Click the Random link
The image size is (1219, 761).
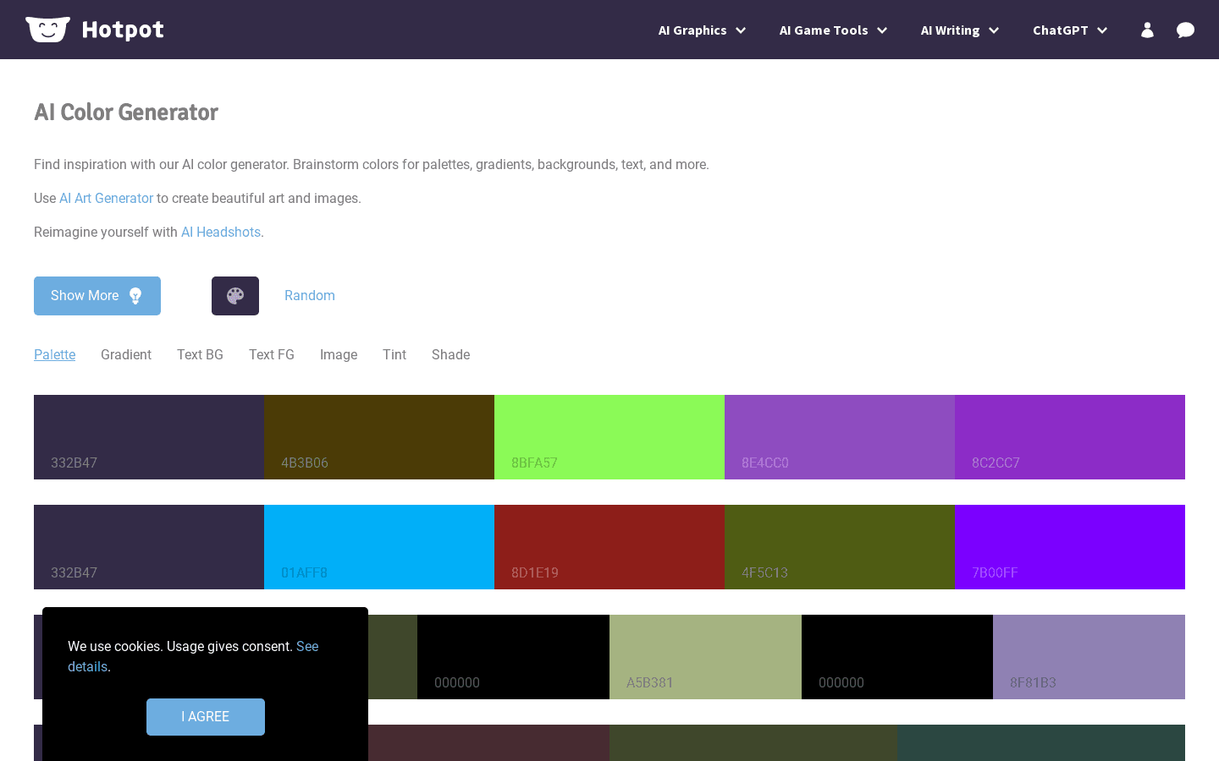coord(310,295)
